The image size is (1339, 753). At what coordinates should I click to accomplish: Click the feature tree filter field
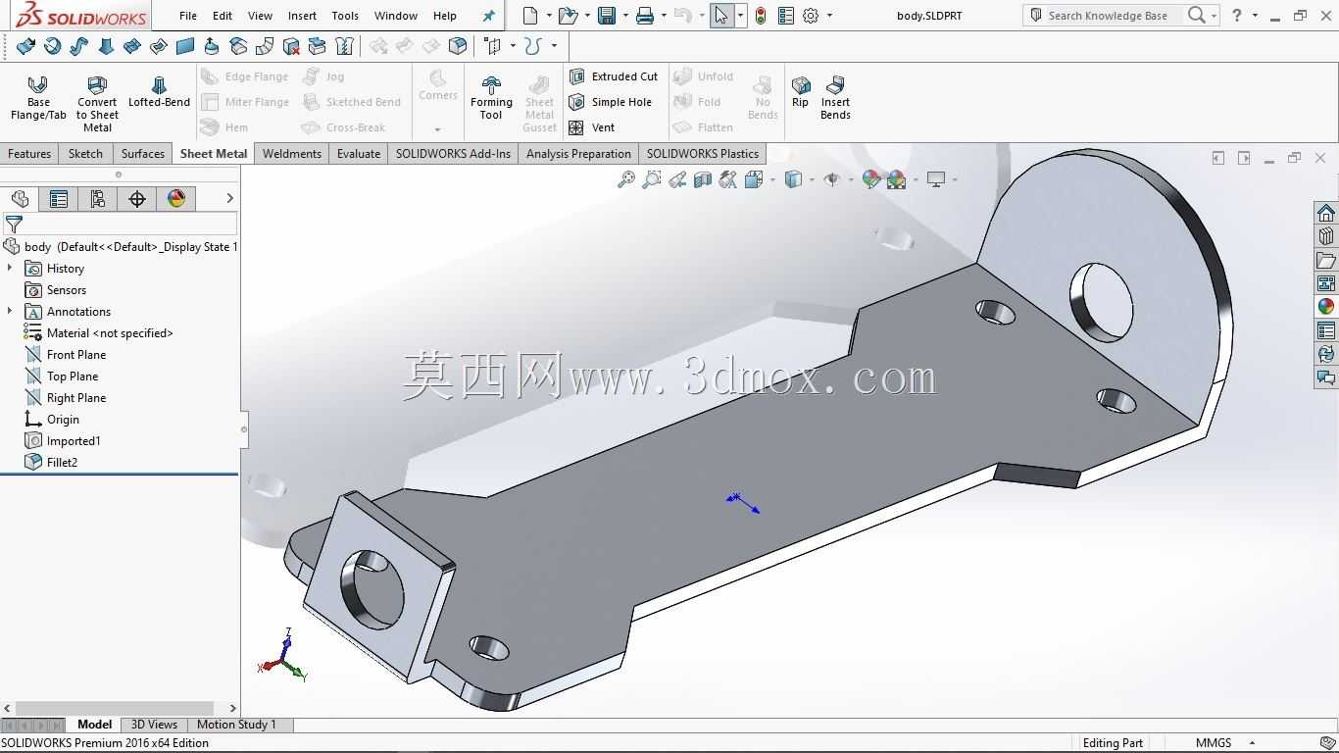[120, 225]
